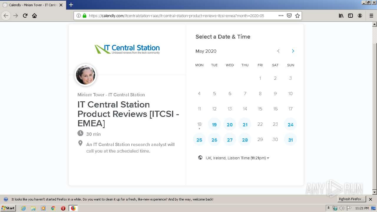Open a new browser tab
This screenshot has height=212, width=377.
[71, 5]
